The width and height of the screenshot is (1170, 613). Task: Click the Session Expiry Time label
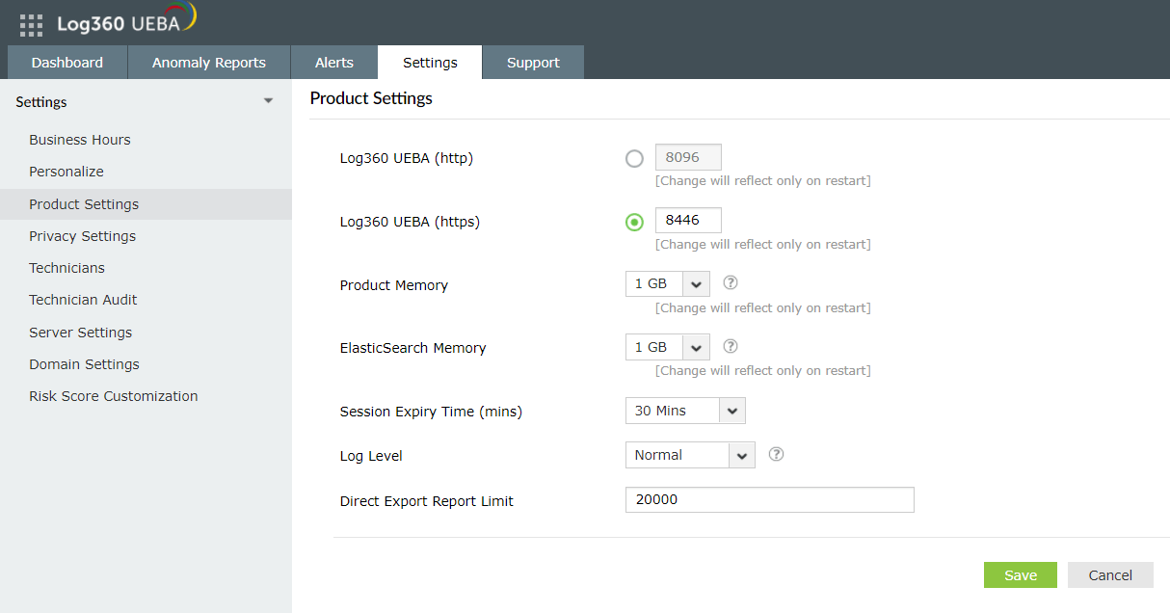tap(431, 412)
